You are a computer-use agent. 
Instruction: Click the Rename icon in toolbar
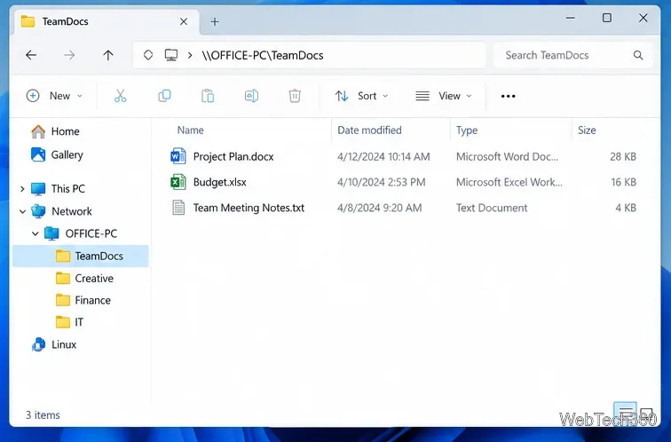click(251, 96)
